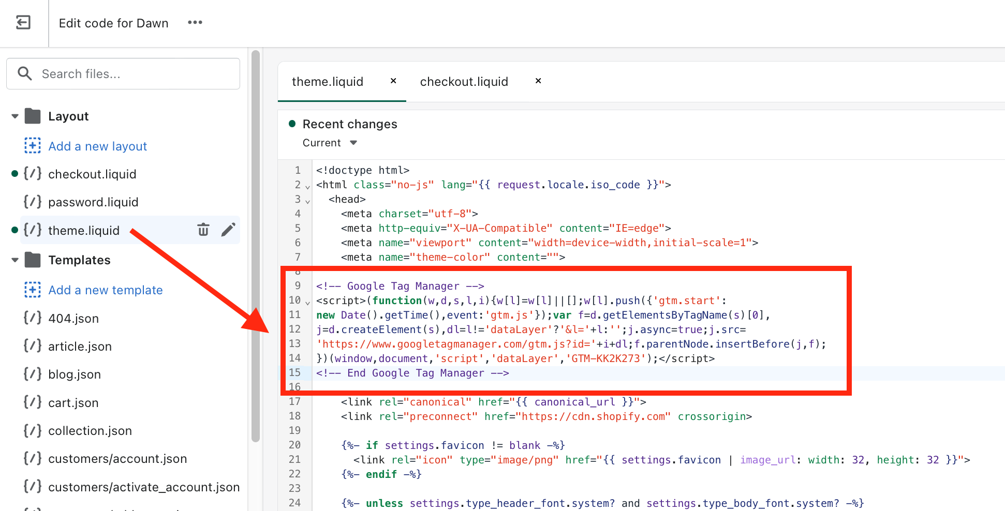The image size is (1005, 511).
Task: Open blog.json template file
Action: [x=75, y=374]
